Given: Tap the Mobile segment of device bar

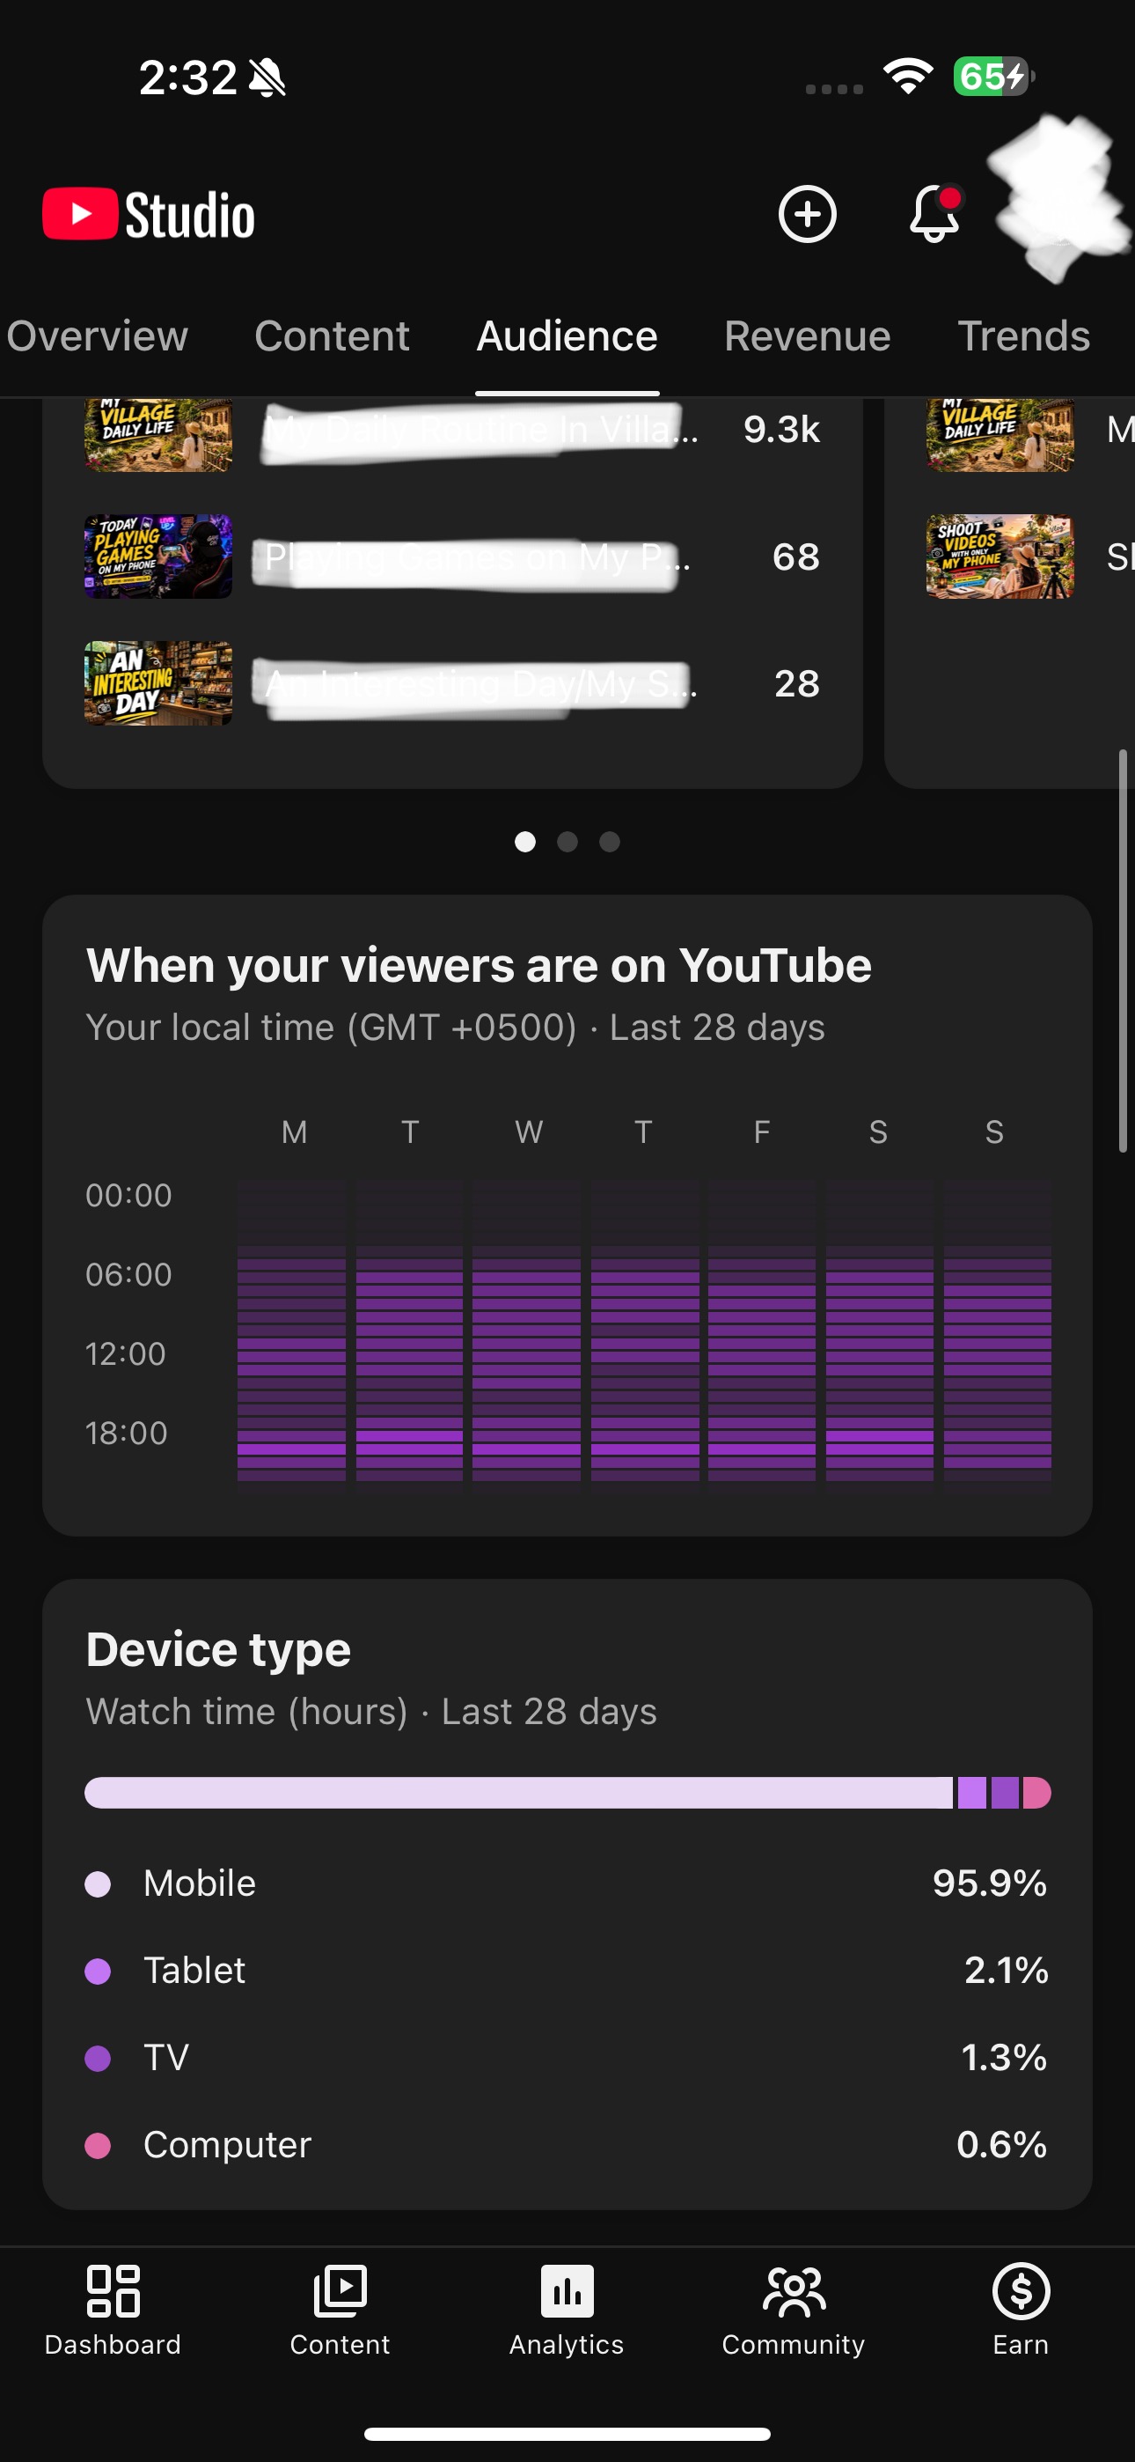Looking at the screenshot, I should click(519, 1793).
